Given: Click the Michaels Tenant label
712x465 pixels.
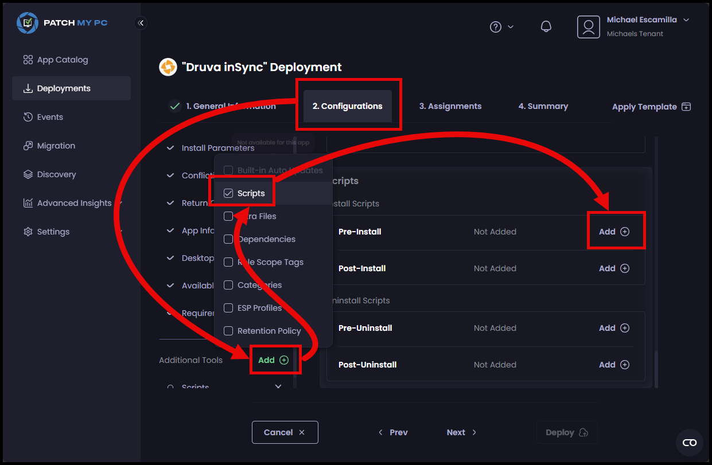Looking at the screenshot, I should click(635, 34).
